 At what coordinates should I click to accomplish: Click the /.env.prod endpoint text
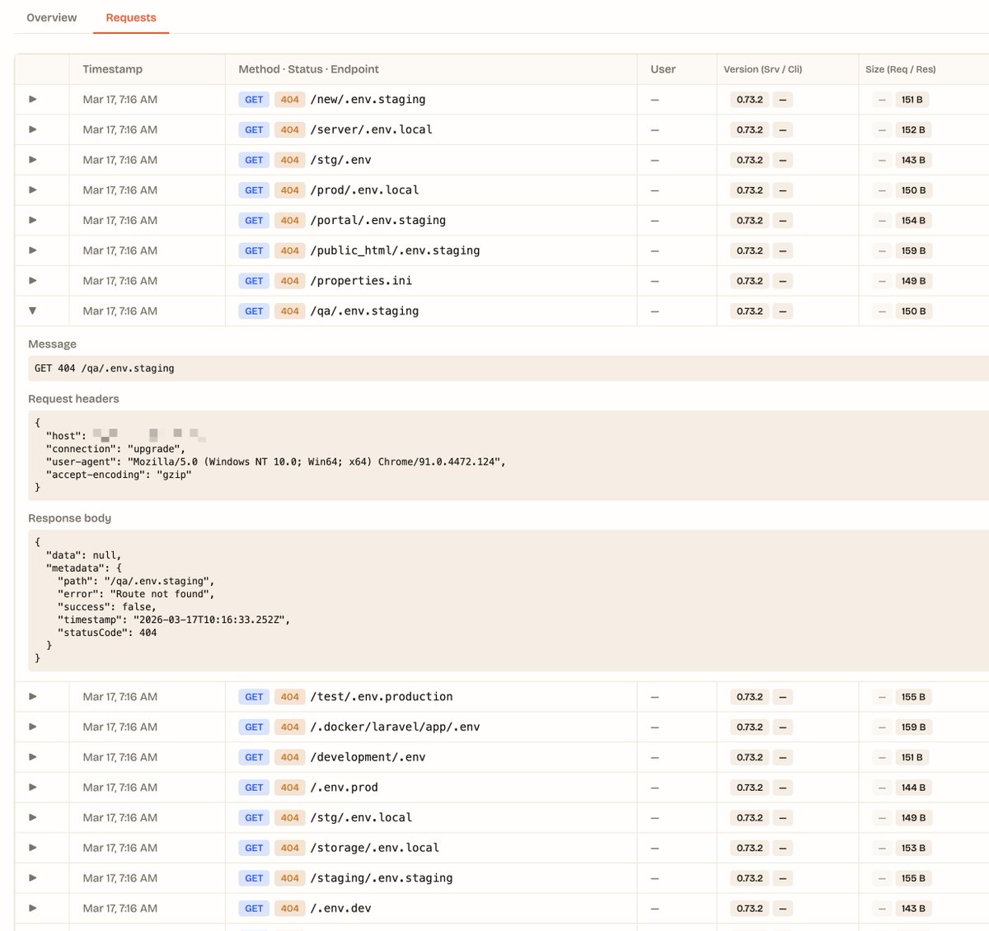pos(344,787)
